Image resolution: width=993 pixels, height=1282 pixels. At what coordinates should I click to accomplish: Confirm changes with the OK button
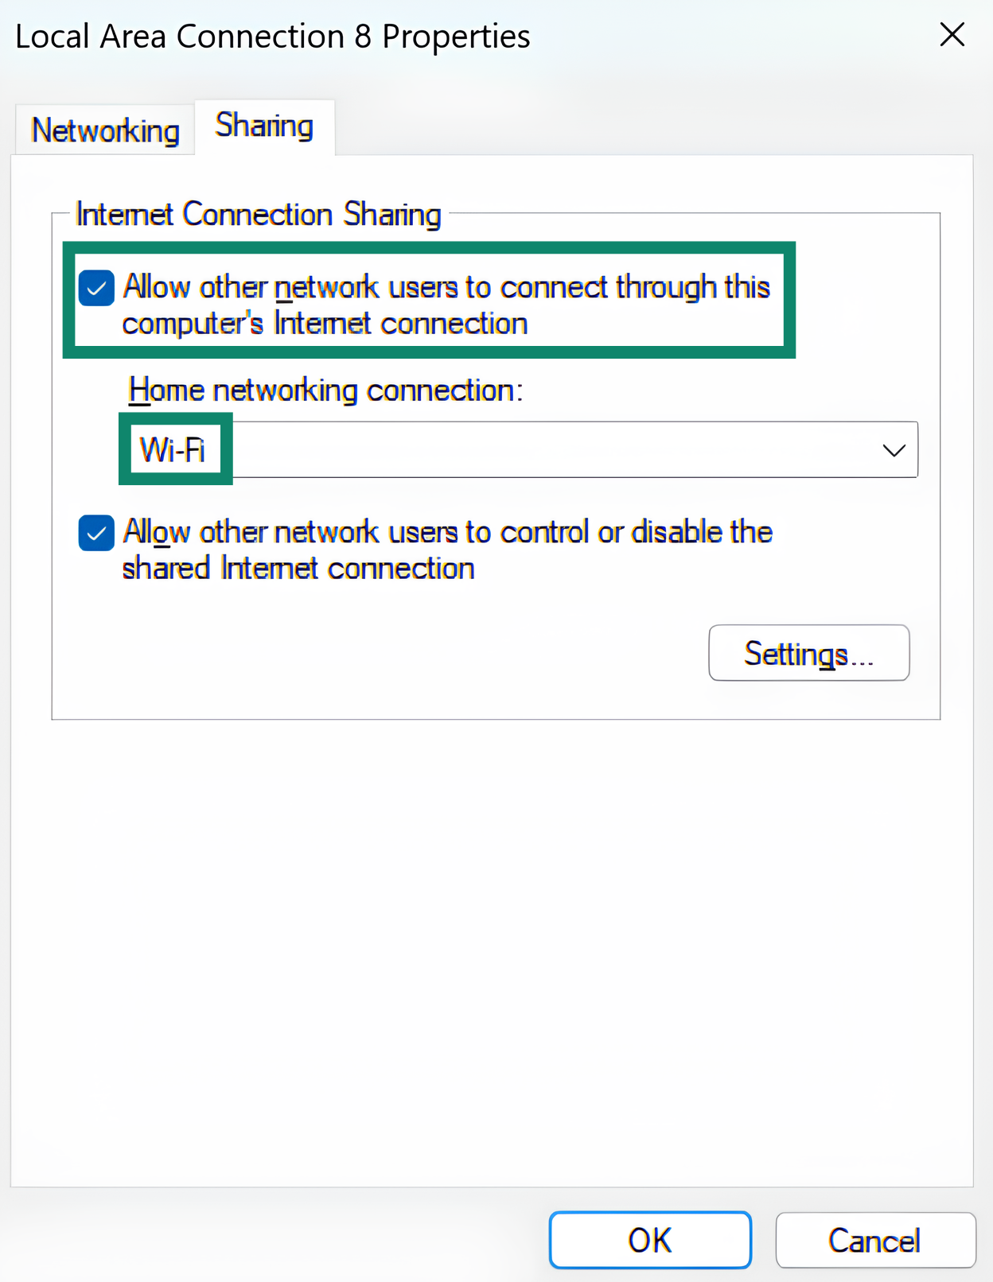coord(650,1239)
